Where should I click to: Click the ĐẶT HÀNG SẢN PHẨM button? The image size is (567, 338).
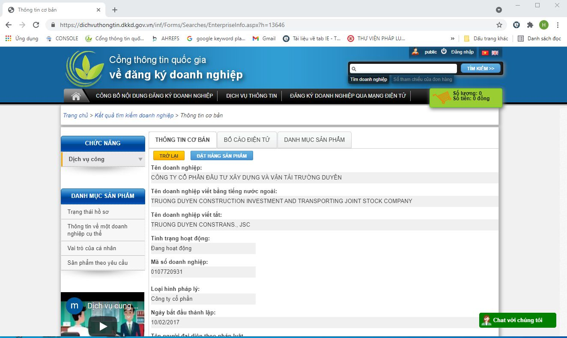point(222,156)
